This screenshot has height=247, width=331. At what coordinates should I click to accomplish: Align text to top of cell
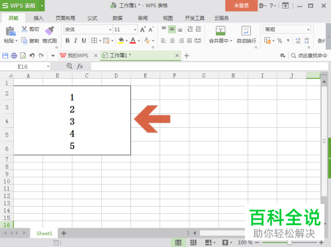click(164, 29)
